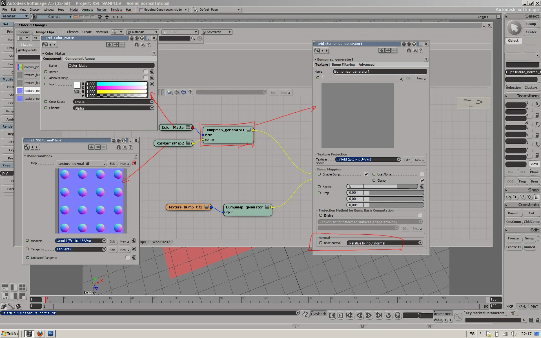Open the tspaceid Unfold dropdown

point(81,241)
